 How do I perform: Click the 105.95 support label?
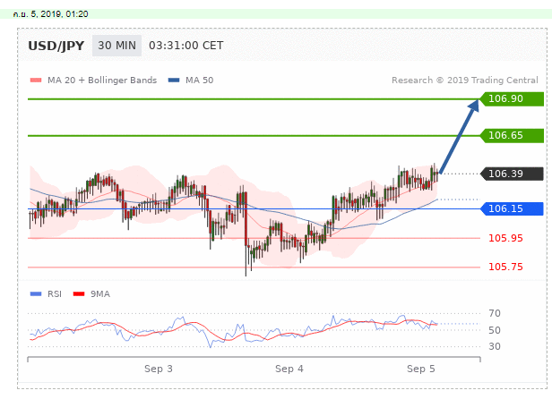point(505,238)
